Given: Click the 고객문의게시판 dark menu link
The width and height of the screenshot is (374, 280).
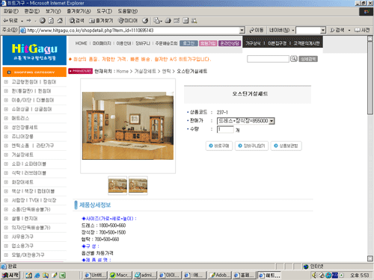Looking at the screenshot, I should click(307, 43).
